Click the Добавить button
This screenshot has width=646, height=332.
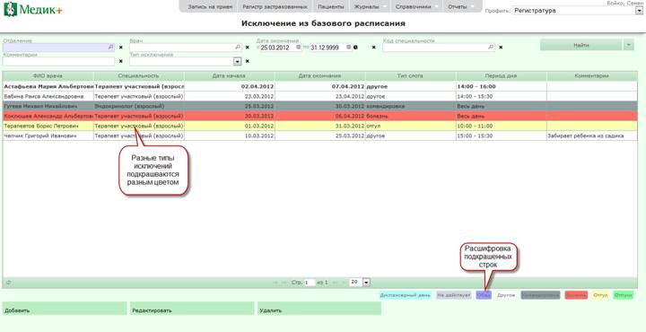[65, 309]
